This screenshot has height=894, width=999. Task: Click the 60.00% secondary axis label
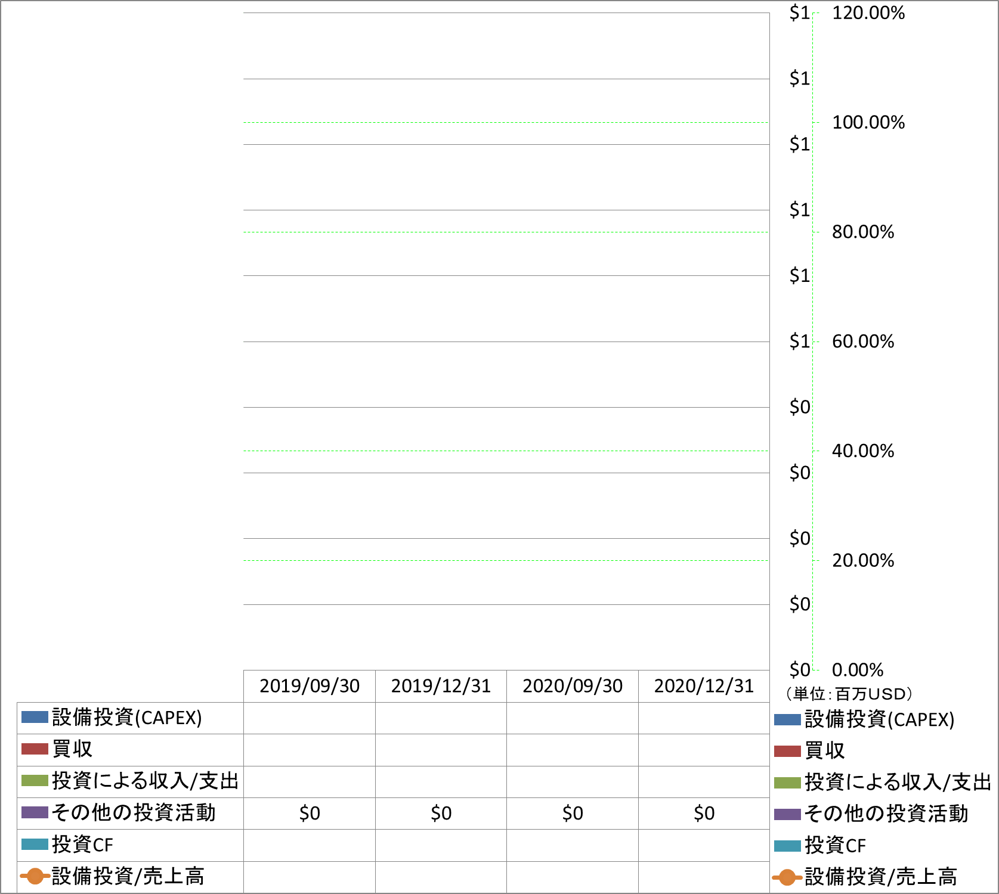pos(863,342)
